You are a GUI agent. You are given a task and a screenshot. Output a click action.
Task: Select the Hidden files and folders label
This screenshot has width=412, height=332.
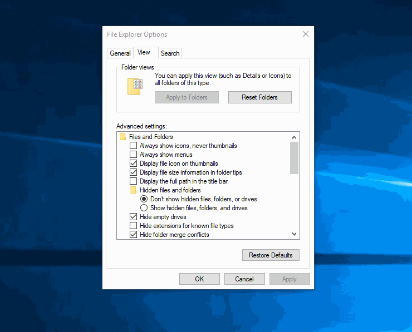(x=170, y=190)
